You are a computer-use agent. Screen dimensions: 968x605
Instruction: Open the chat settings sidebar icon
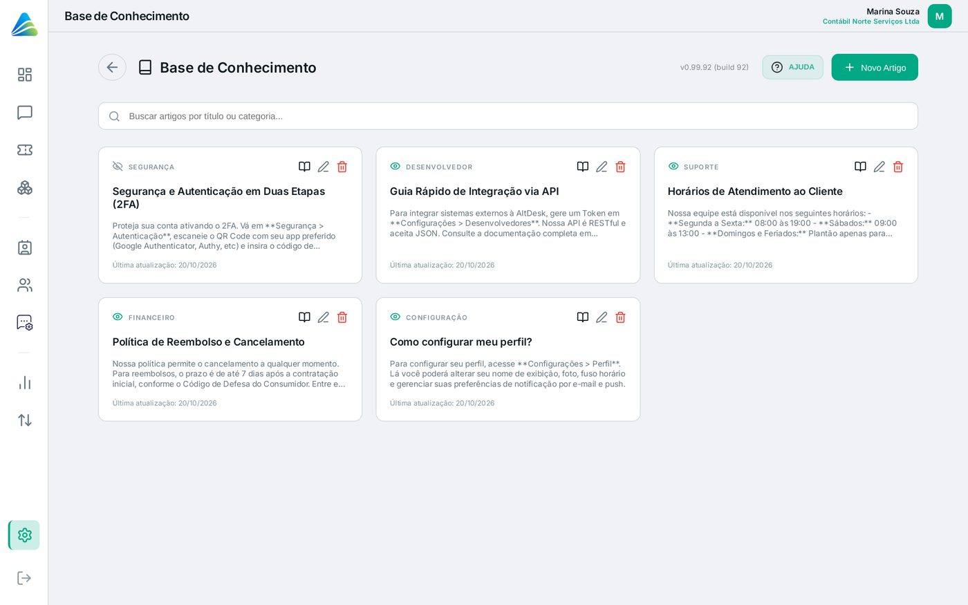pos(25,322)
